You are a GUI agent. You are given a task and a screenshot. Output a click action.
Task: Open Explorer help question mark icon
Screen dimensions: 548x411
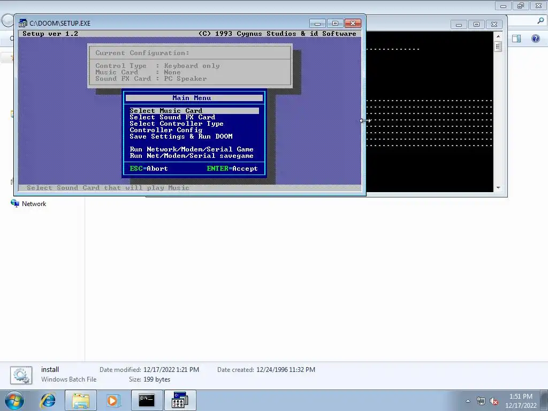pos(535,39)
